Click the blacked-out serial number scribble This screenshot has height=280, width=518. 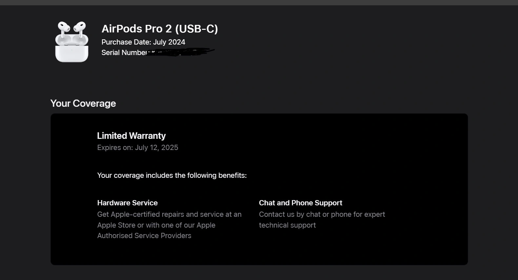coord(180,52)
